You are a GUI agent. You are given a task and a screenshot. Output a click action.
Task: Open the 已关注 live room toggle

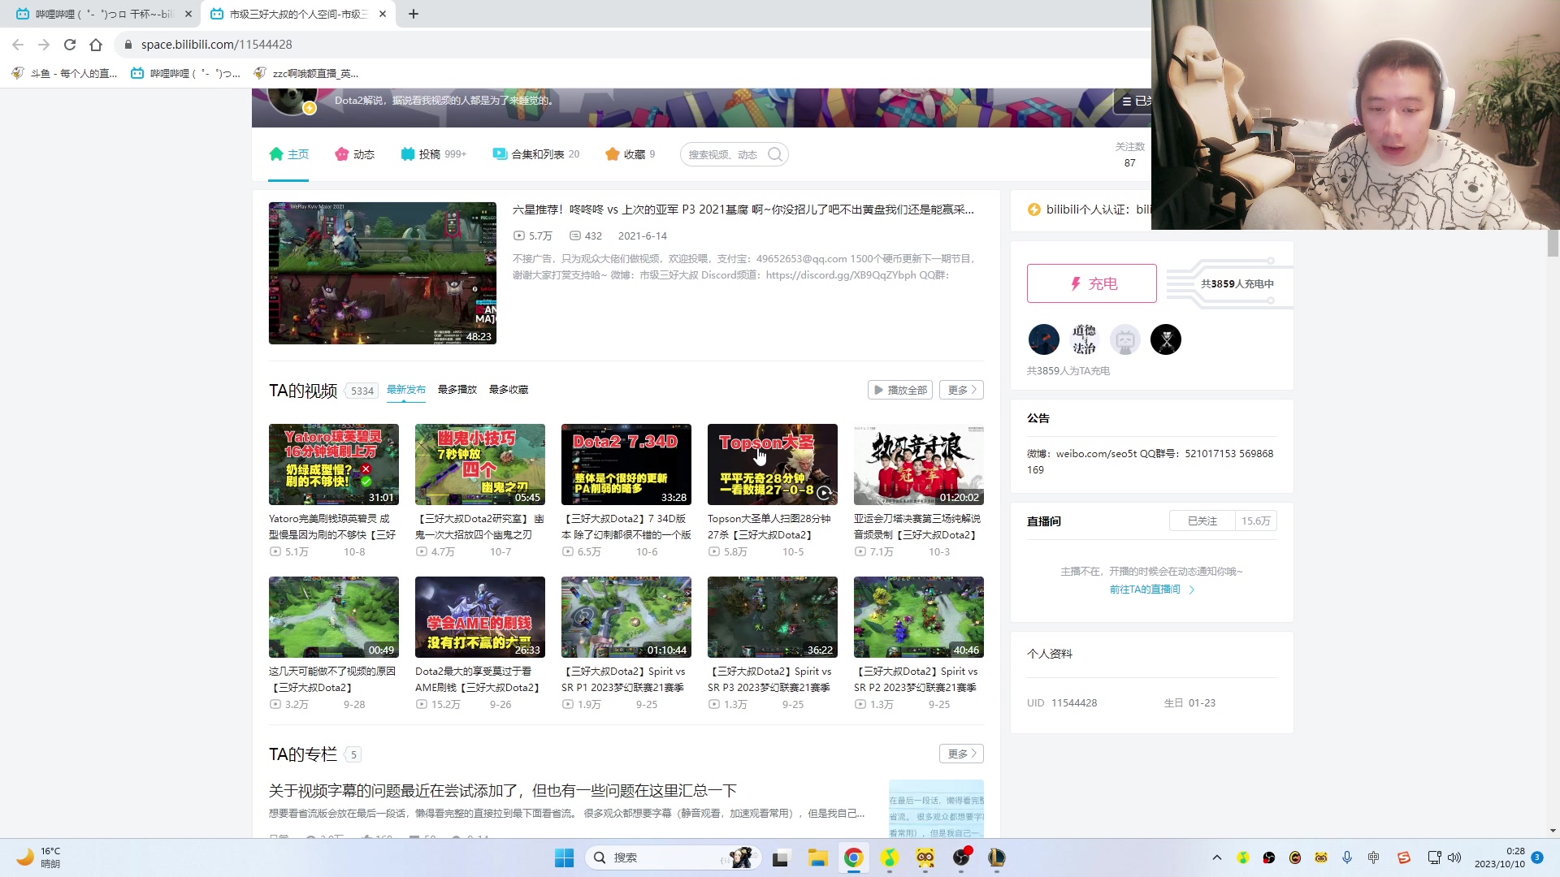pos(1202,521)
